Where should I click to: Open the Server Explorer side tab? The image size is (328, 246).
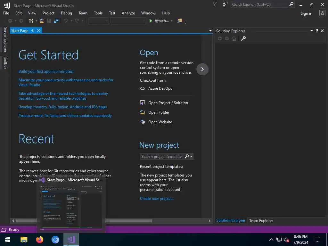click(5, 39)
